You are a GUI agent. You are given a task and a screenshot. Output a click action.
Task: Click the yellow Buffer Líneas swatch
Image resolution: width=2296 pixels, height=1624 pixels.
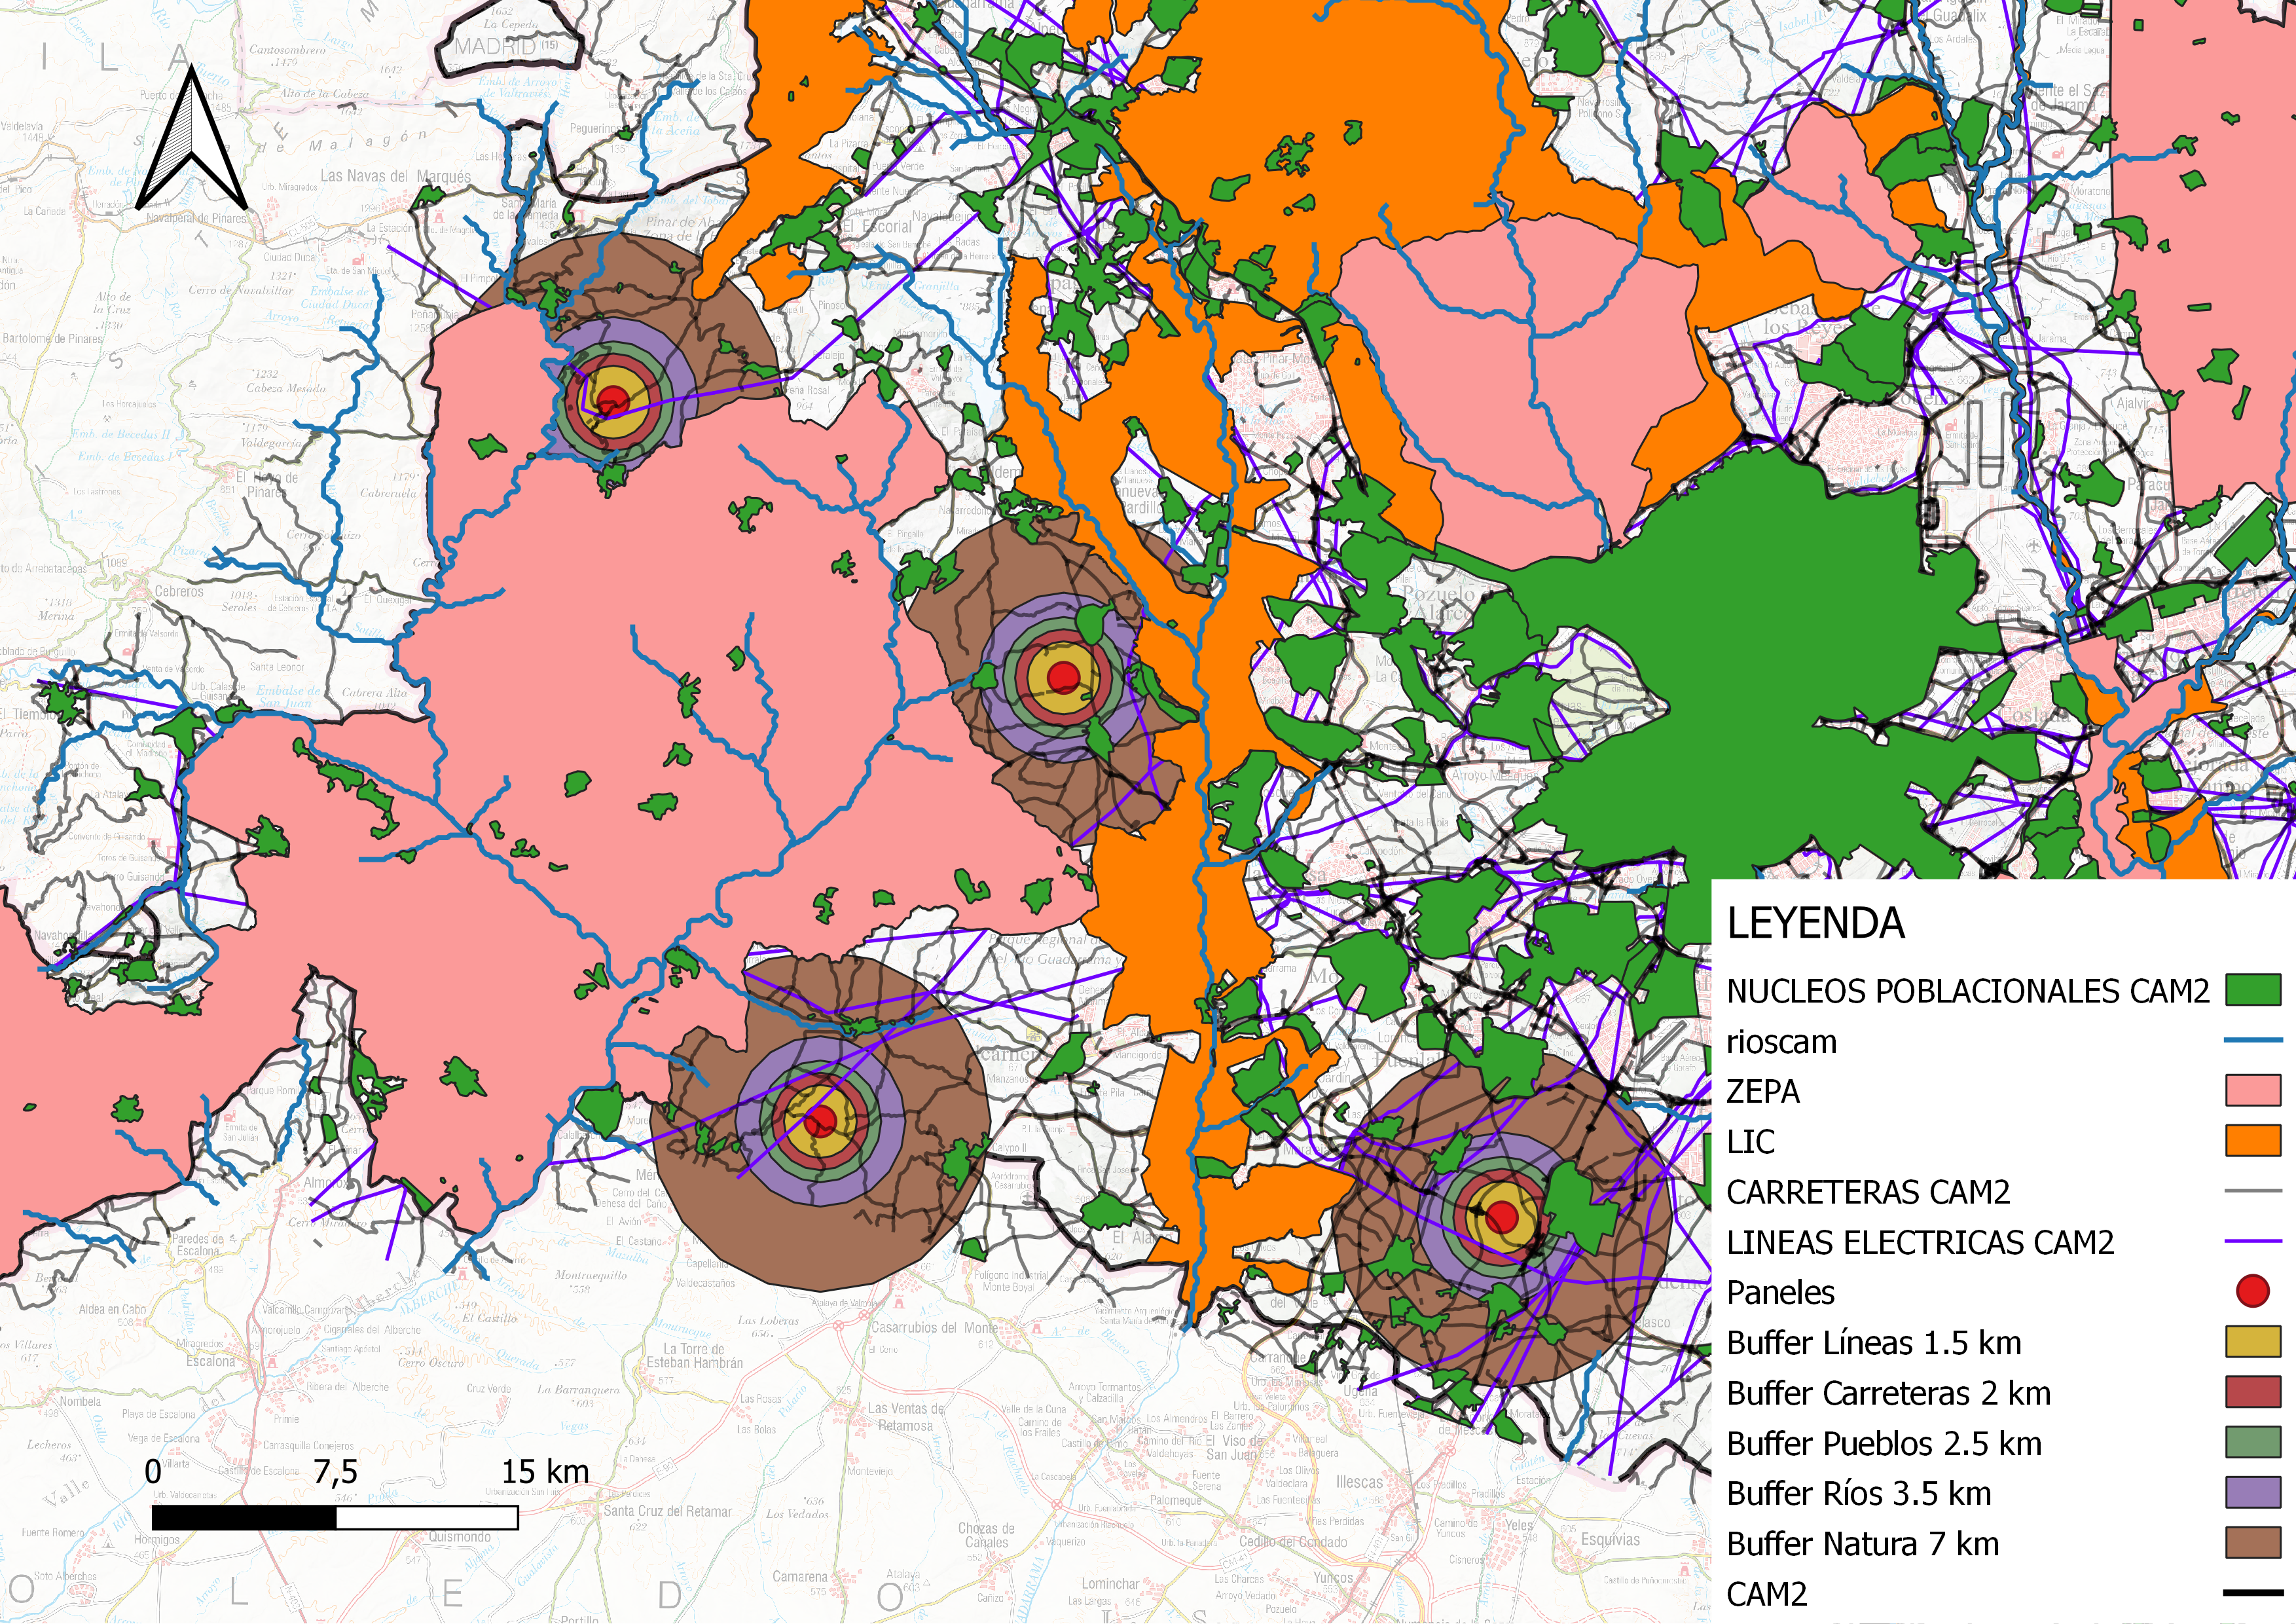[2253, 1342]
